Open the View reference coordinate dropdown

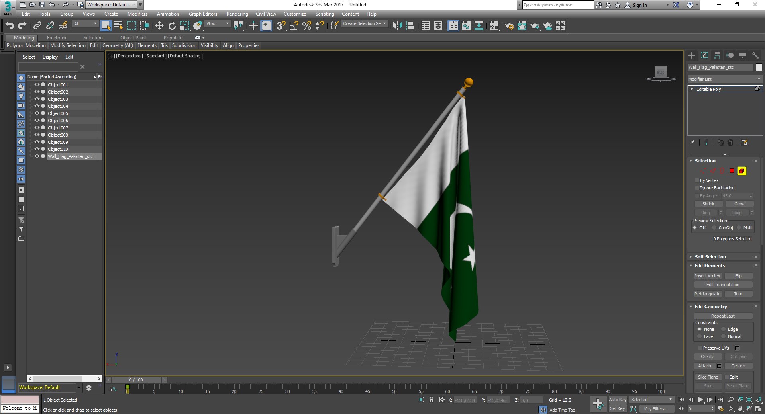[x=218, y=24]
